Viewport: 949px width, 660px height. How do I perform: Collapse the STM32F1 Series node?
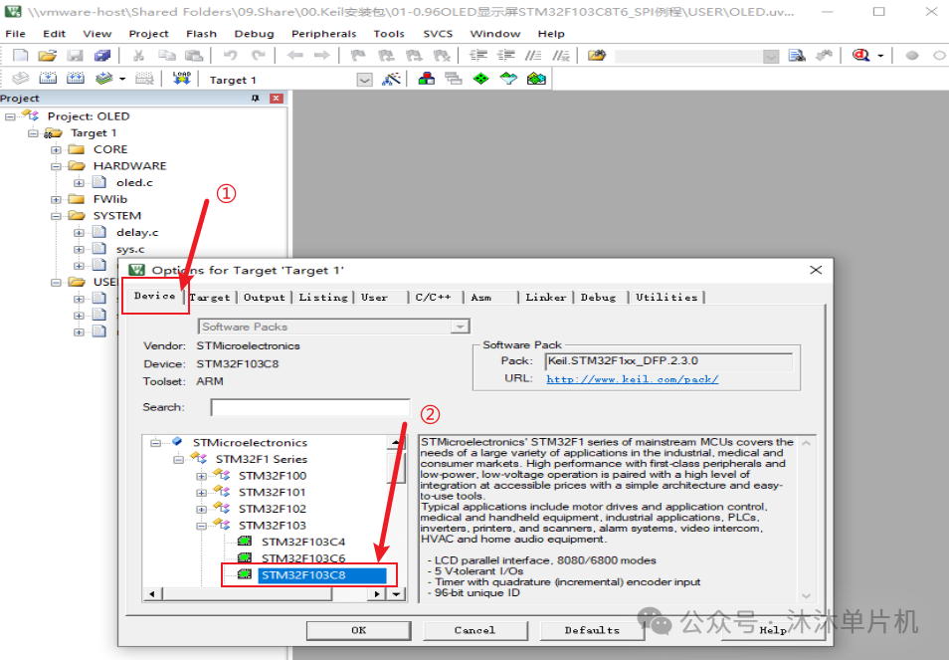(x=178, y=460)
